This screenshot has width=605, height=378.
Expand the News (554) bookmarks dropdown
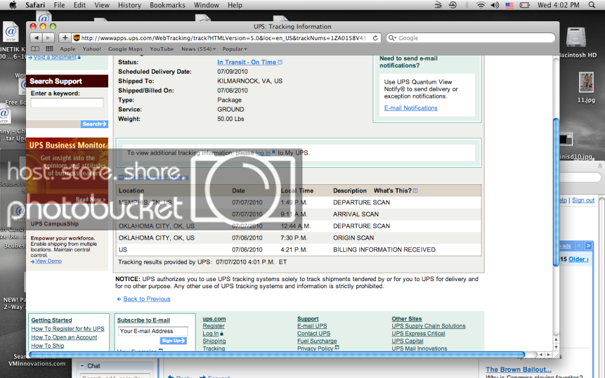pos(199,49)
